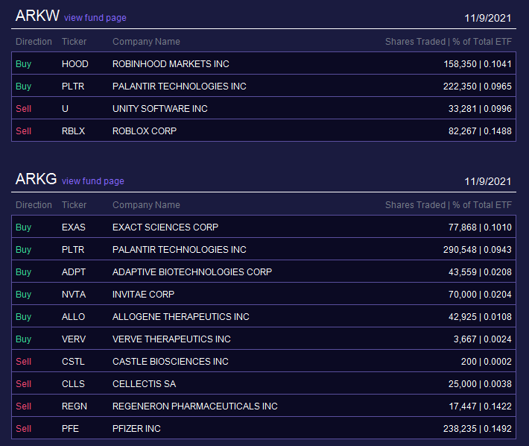
Task: Open the ARKW view fund page link
Action: click(95, 18)
